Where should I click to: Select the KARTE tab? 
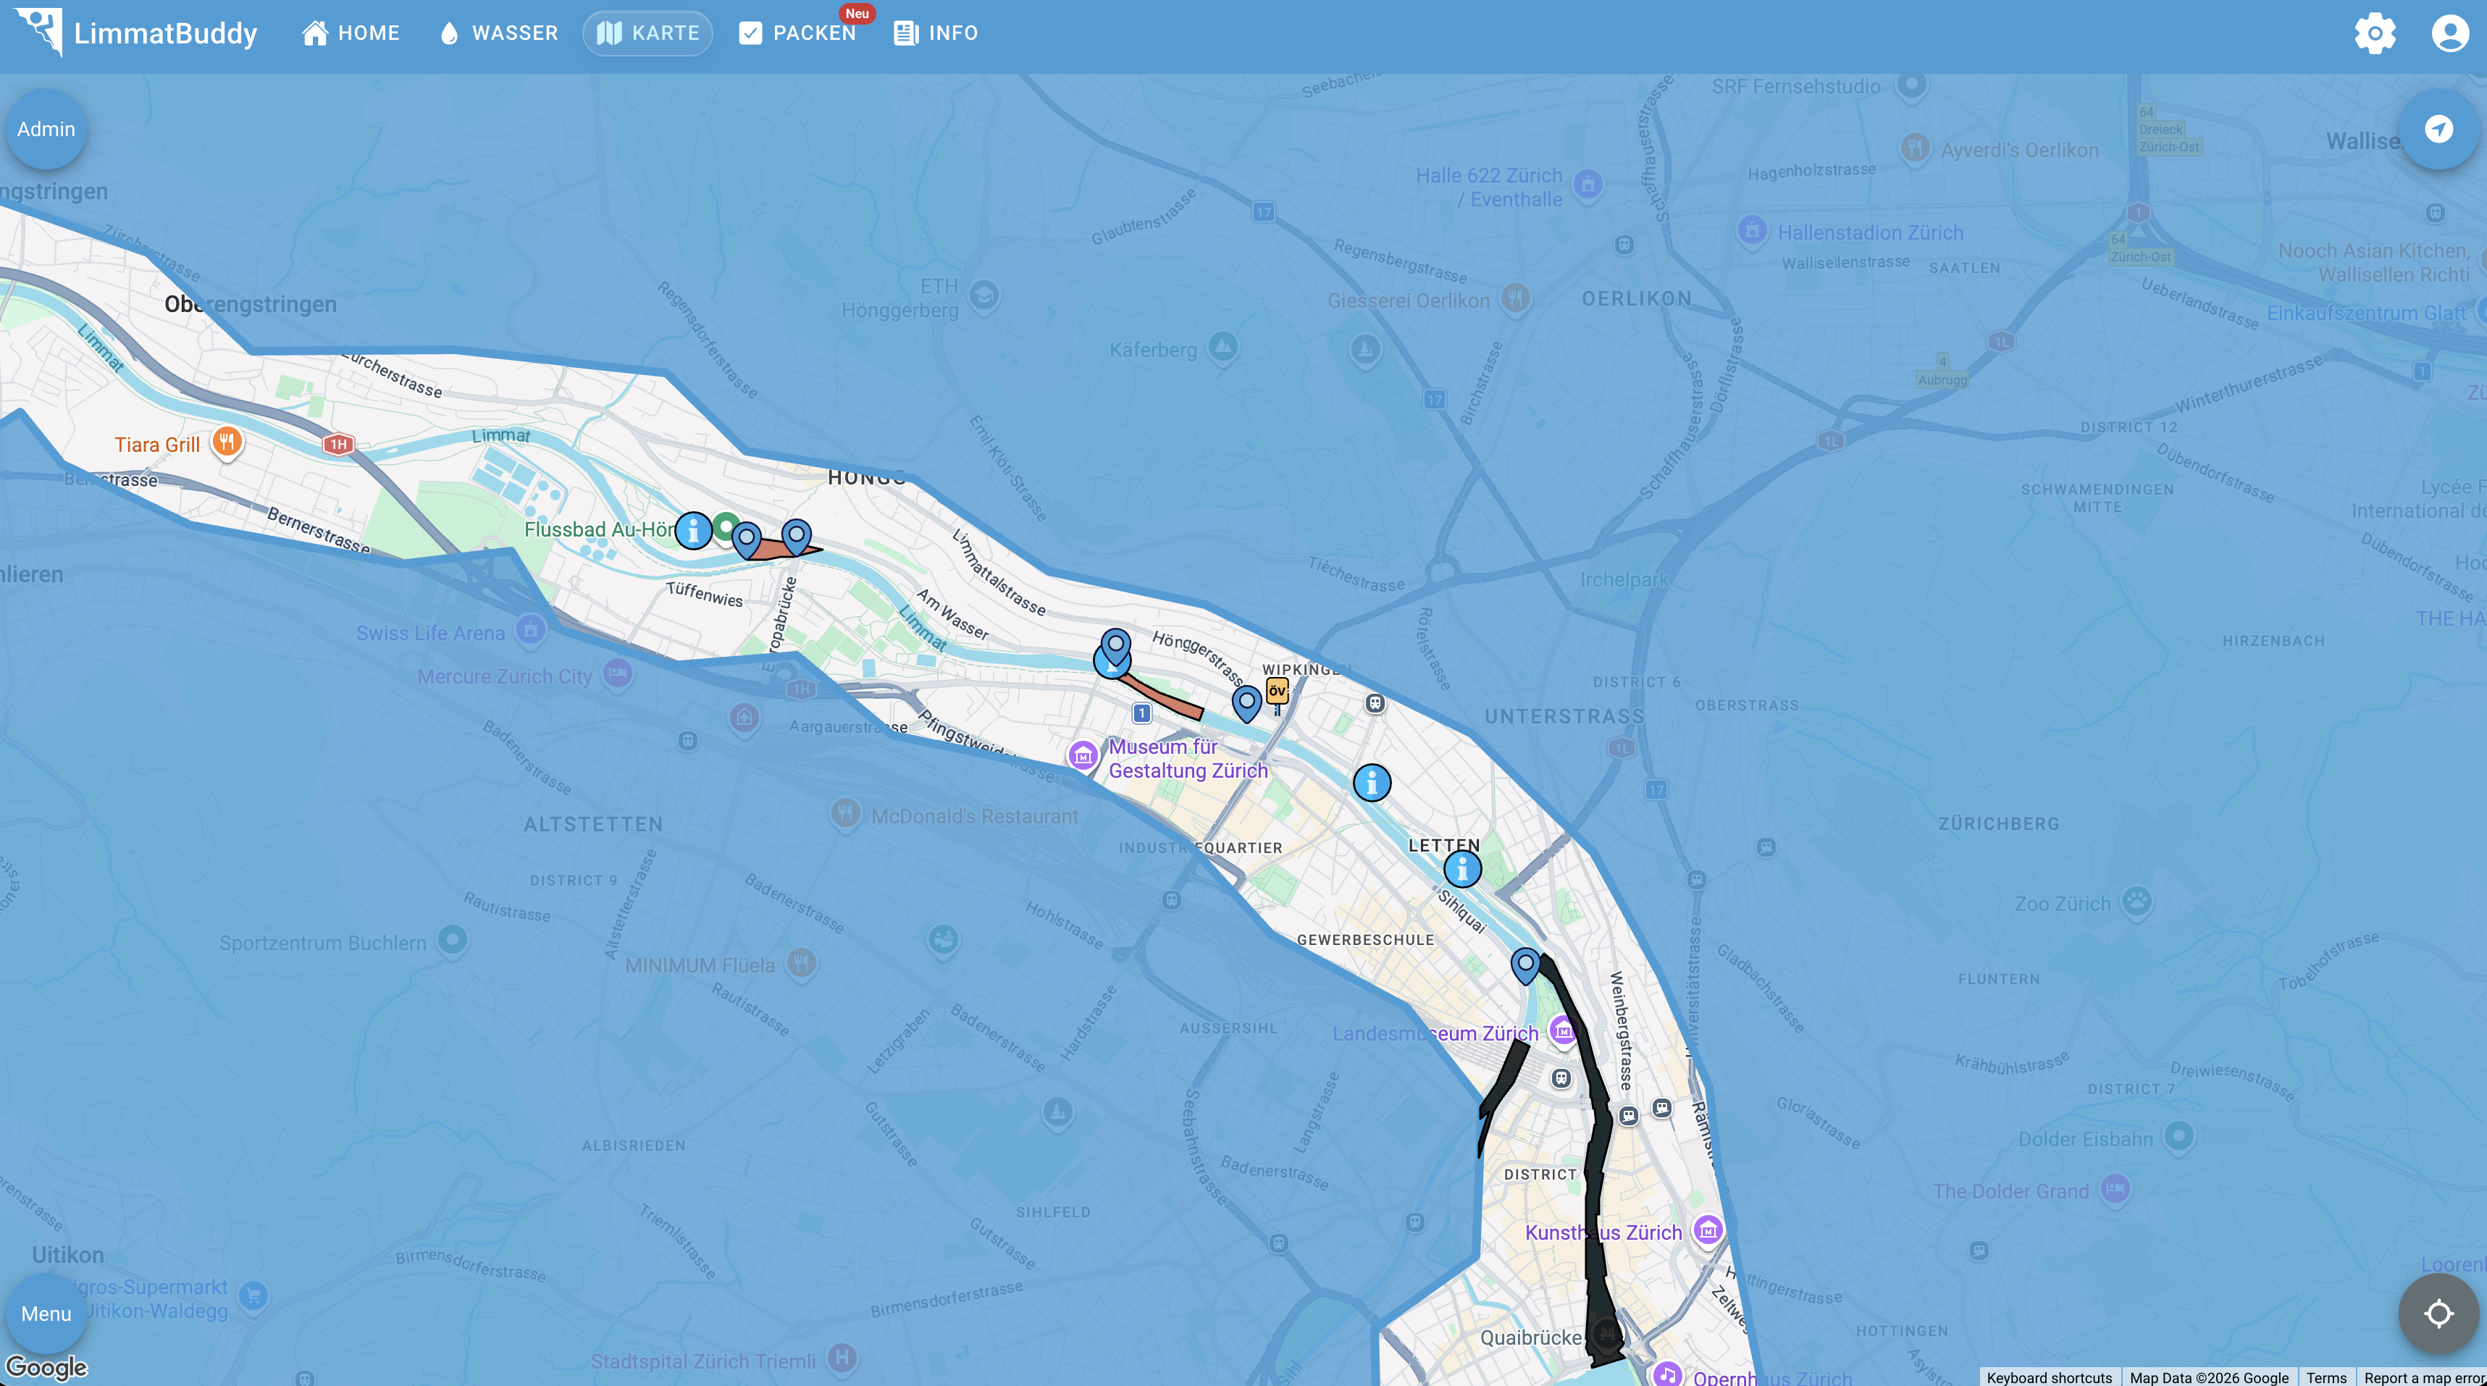pyautogui.click(x=647, y=33)
